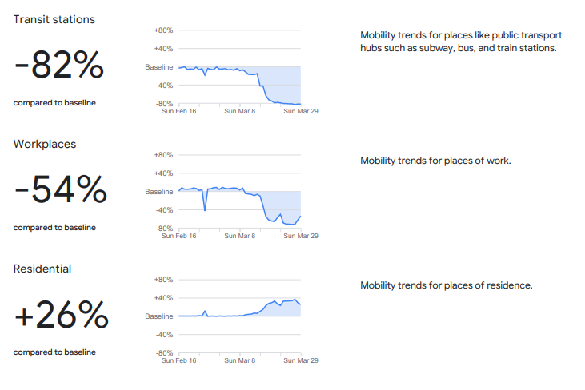
Task: Click compared to baseline under -82%
Action: click(54, 103)
